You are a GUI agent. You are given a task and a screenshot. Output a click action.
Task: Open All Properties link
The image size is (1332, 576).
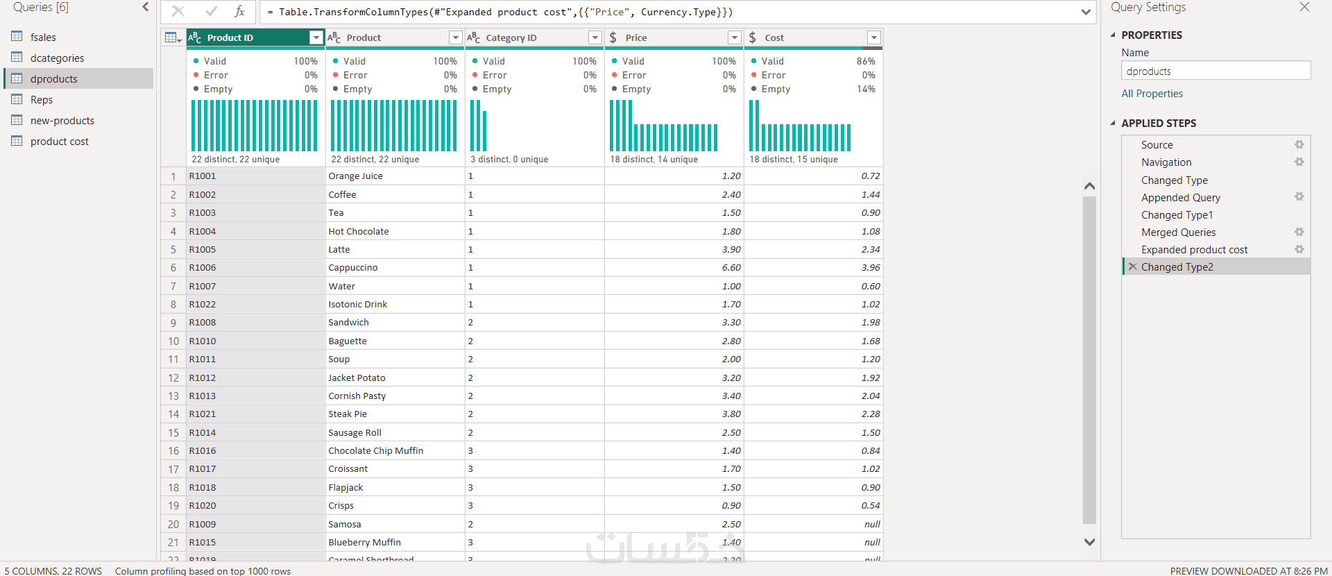(1152, 93)
